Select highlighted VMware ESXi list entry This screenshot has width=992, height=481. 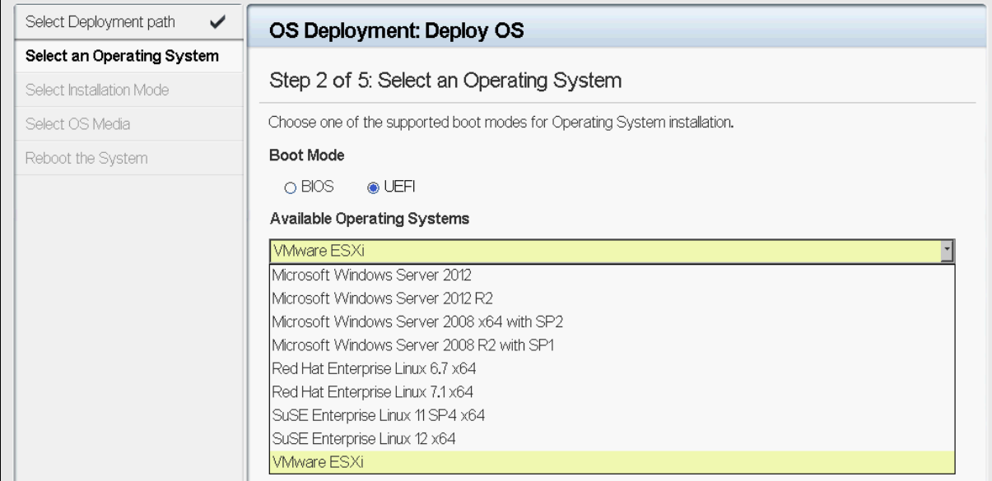612,462
